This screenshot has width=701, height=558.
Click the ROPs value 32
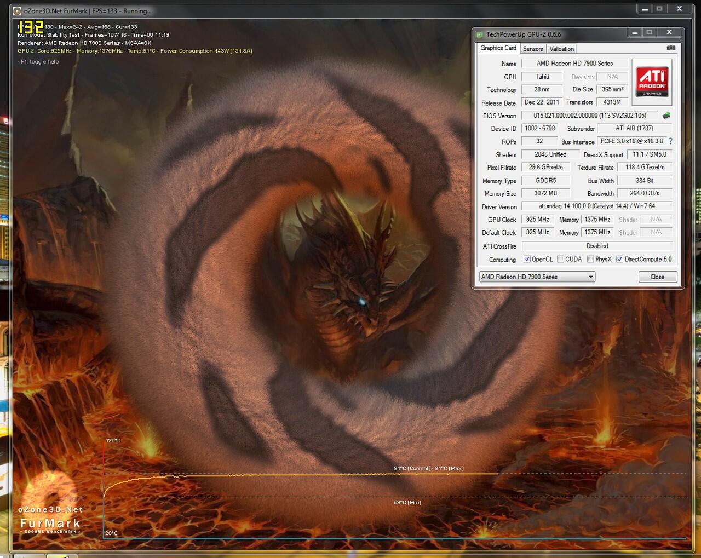pos(540,141)
